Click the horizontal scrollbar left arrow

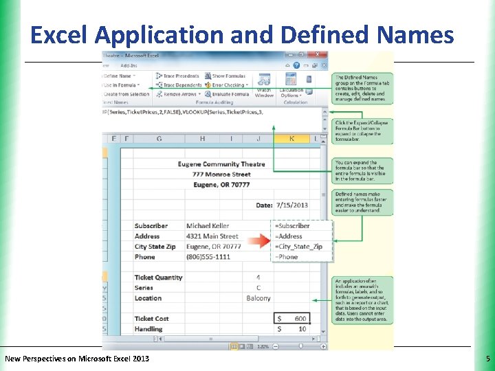160,339
